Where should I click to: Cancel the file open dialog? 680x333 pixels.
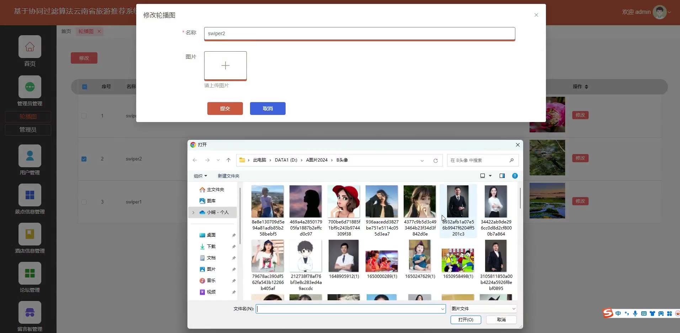(501, 320)
